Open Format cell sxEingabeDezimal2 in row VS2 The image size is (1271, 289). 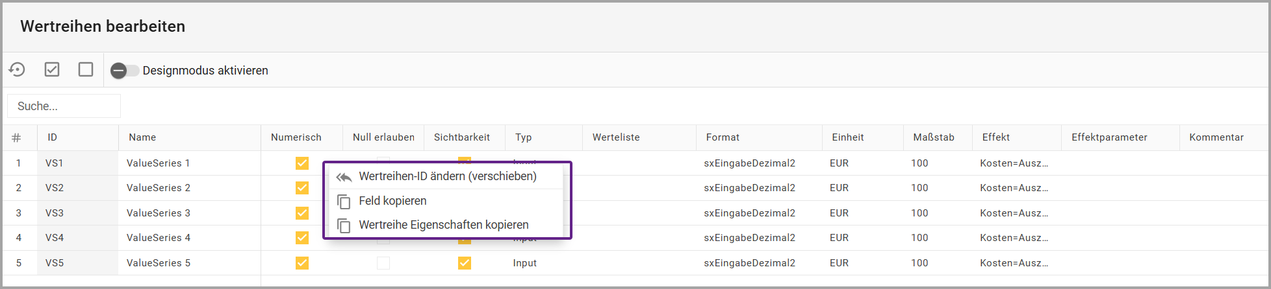click(x=749, y=188)
